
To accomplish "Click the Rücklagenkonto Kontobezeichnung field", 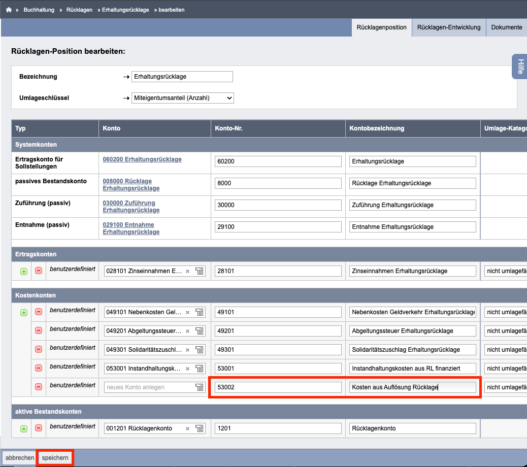I will point(413,428).
